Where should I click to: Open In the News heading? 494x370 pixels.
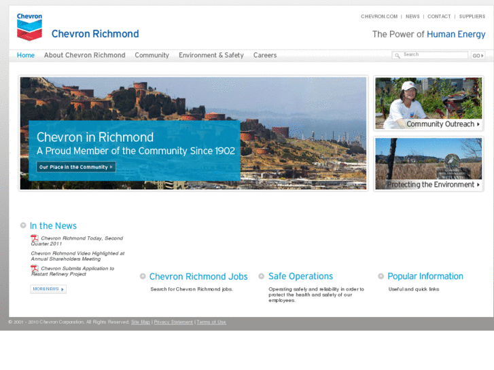[x=53, y=226]
